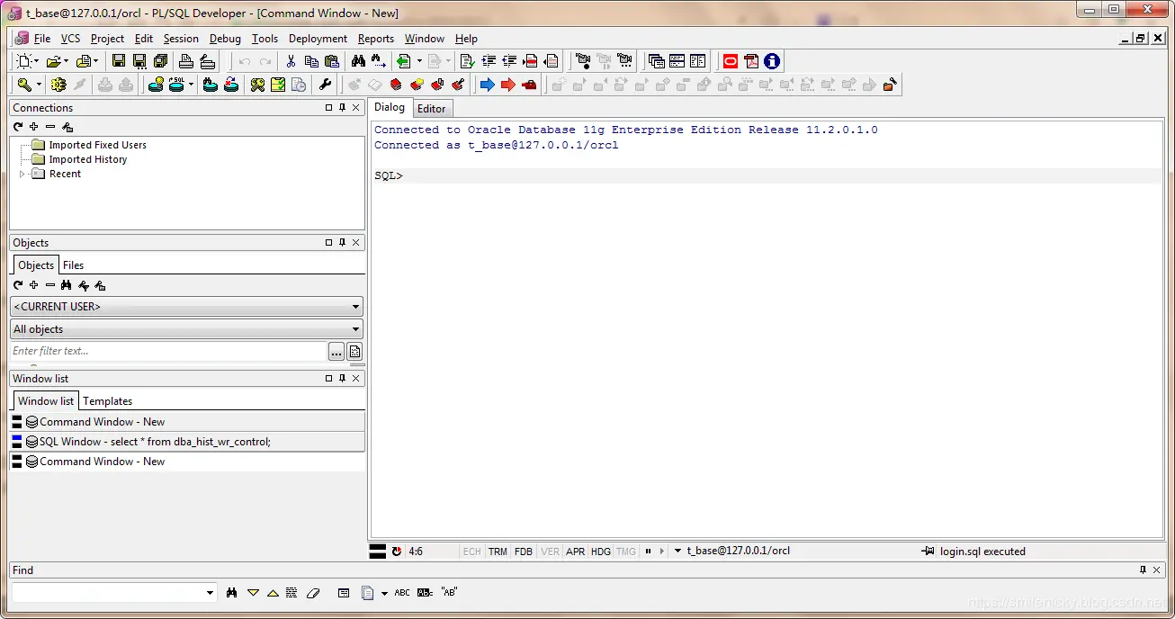Click the Save All (stacked disks) toolbar icon
This screenshot has height=619, width=1175.
tap(160, 61)
